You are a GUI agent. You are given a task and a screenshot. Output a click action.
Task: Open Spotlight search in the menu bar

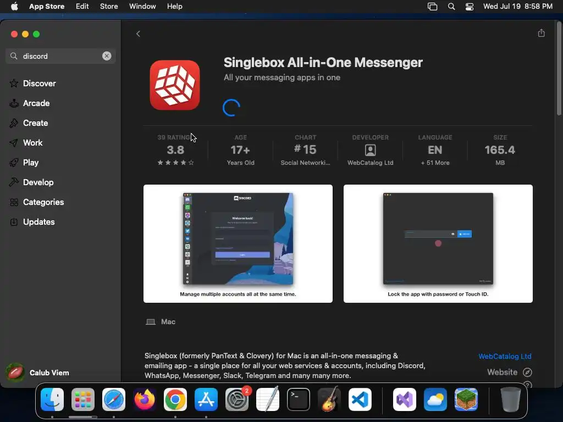click(451, 7)
